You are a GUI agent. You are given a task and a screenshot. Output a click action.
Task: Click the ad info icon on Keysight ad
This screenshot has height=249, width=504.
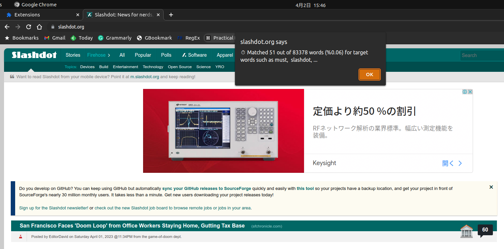click(465, 92)
